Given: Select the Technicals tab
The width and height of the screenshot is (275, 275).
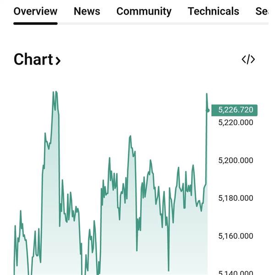Looking at the screenshot, I should [213, 11].
